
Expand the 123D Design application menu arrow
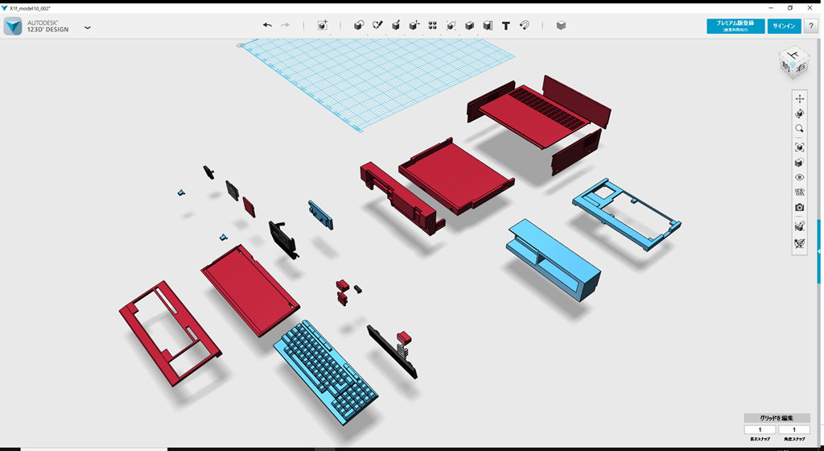(x=88, y=27)
